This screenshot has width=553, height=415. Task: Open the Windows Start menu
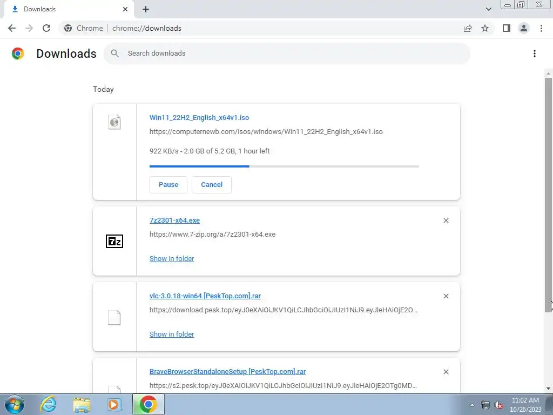click(x=15, y=404)
